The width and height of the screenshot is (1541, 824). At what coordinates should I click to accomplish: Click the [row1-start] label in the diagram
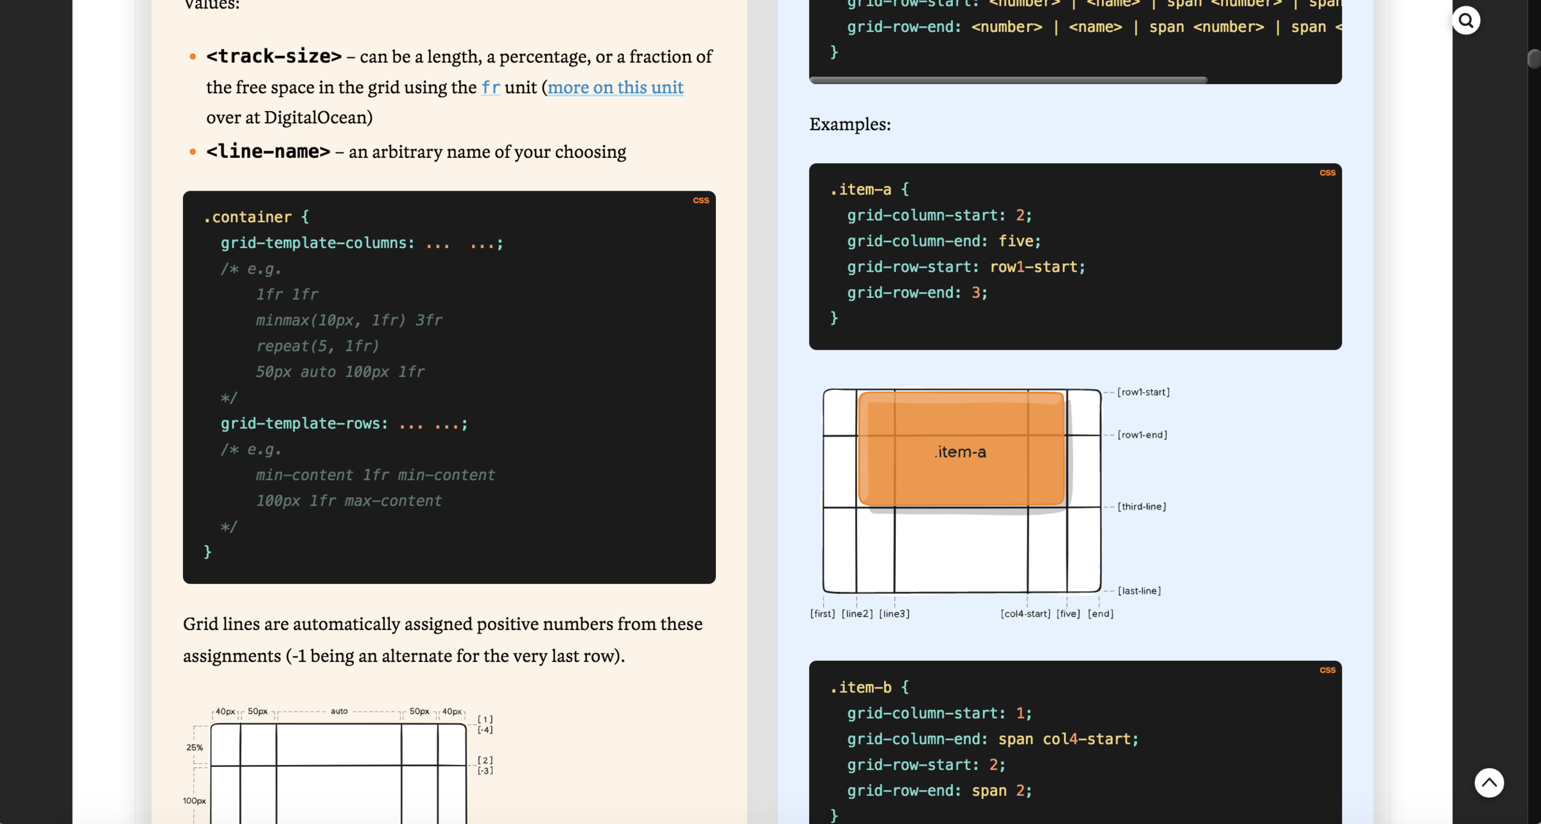pyautogui.click(x=1143, y=392)
